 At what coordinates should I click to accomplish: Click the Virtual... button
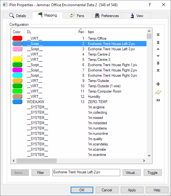pos(131,173)
